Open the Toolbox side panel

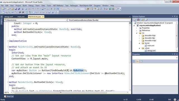pos(1,20)
